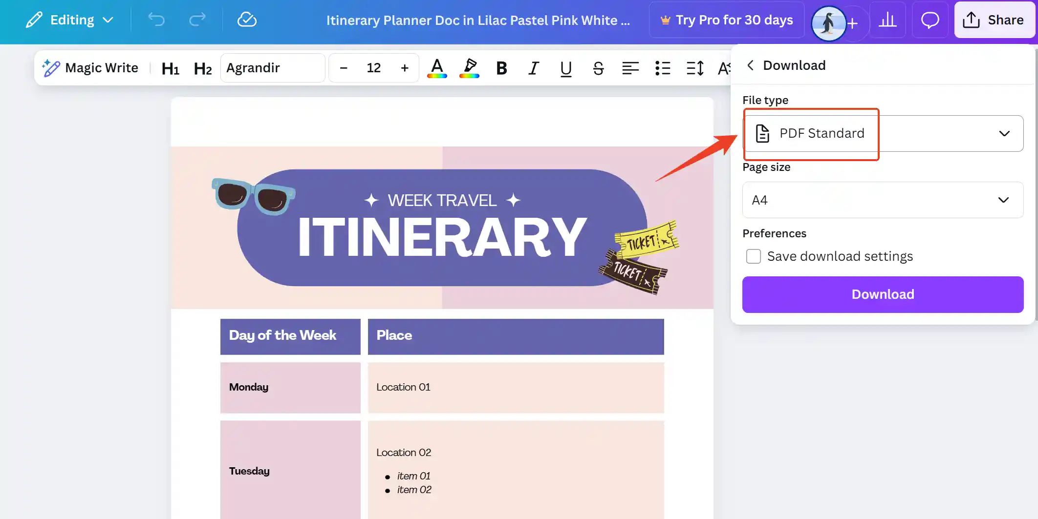Click the pencil Editing icon

point(34,20)
